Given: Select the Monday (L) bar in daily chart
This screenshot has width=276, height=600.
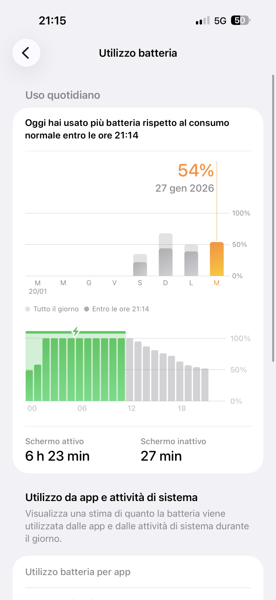Looking at the screenshot, I should pyautogui.click(x=191, y=260).
